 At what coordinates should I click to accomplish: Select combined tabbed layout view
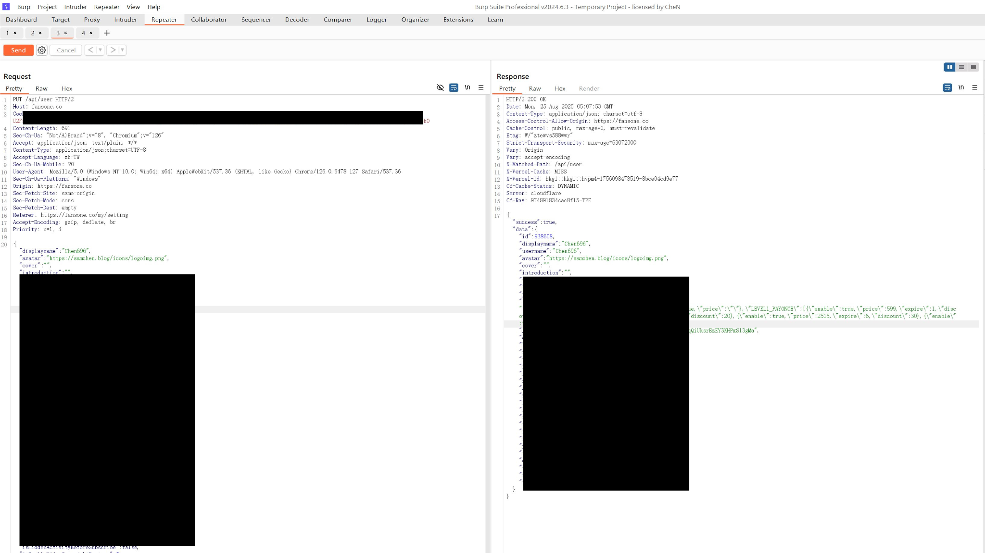point(973,67)
